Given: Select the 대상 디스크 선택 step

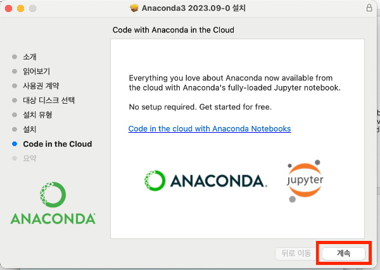Looking at the screenshot, I should 49,100.
